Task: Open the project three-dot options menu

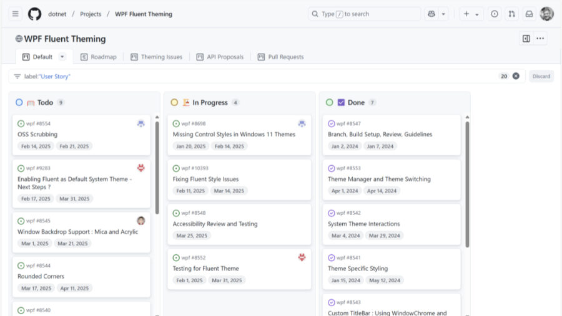Action: pyautogui.click(x=541, y=39)
